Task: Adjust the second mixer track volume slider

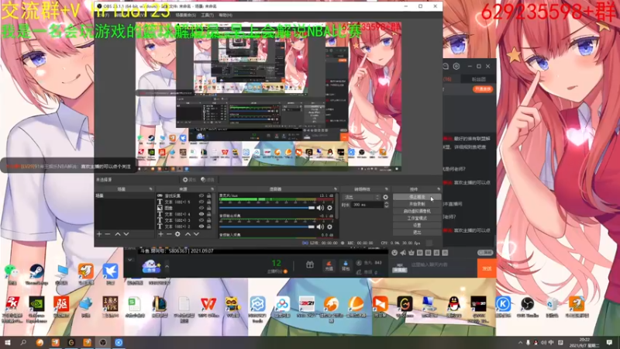Action: point(267,226)
